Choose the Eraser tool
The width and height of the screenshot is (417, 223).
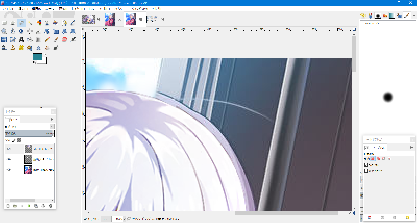tap(64, 40)
